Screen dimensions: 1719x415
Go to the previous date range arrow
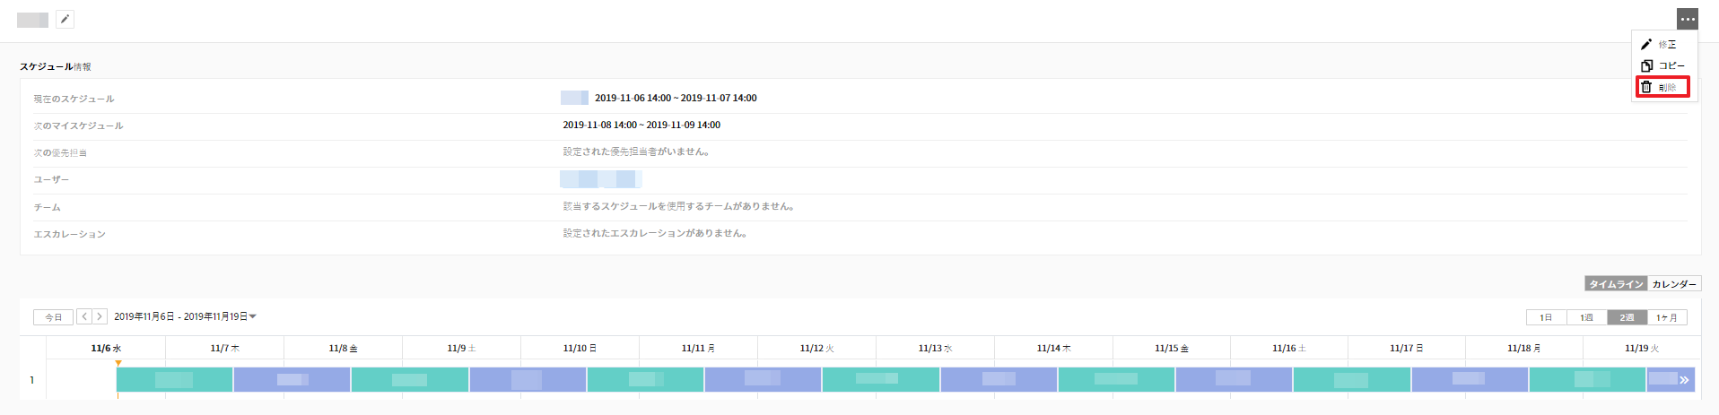pyautogui.click(x=84, y=316)
